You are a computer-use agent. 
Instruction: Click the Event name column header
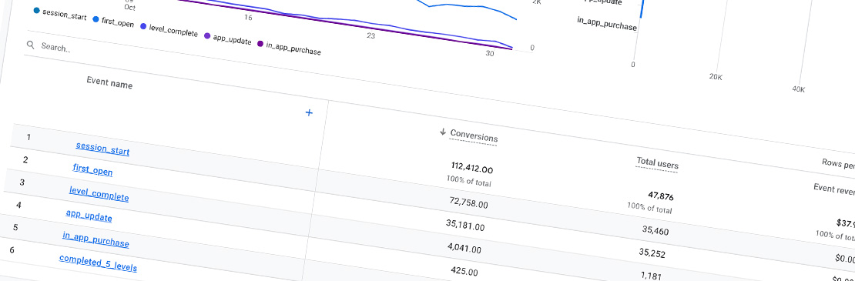109,83
